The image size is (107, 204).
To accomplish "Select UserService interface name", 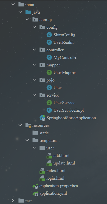I will pos(64,103).
